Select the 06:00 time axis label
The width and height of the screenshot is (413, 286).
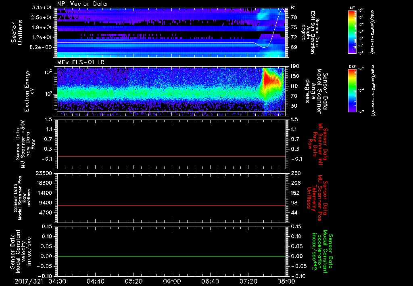171,282
